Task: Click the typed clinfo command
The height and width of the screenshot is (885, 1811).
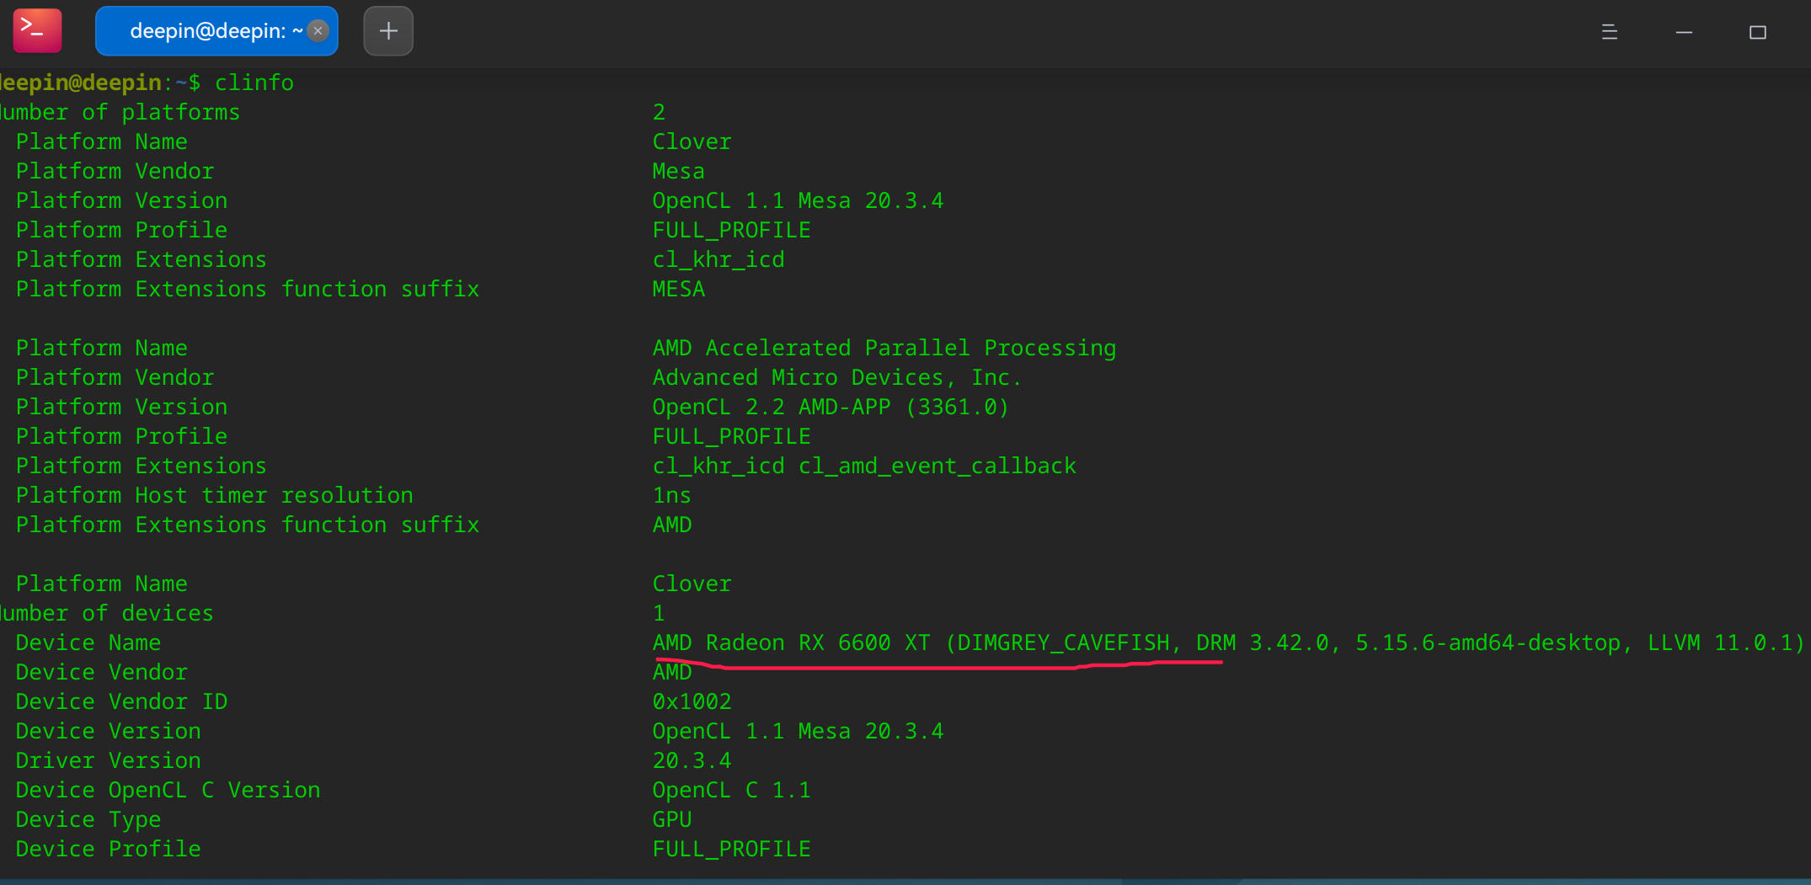Action: (254, 83)
